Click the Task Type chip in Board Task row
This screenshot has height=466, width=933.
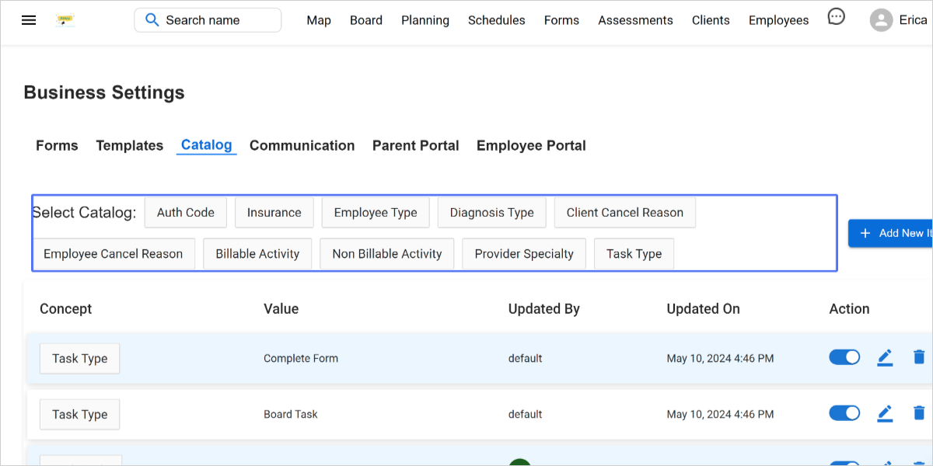79,415
